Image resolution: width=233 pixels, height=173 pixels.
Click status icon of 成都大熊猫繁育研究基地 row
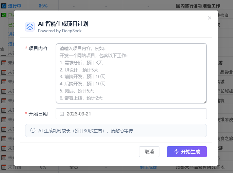3,167
